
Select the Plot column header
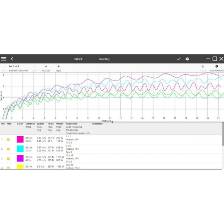pos(9,124)
